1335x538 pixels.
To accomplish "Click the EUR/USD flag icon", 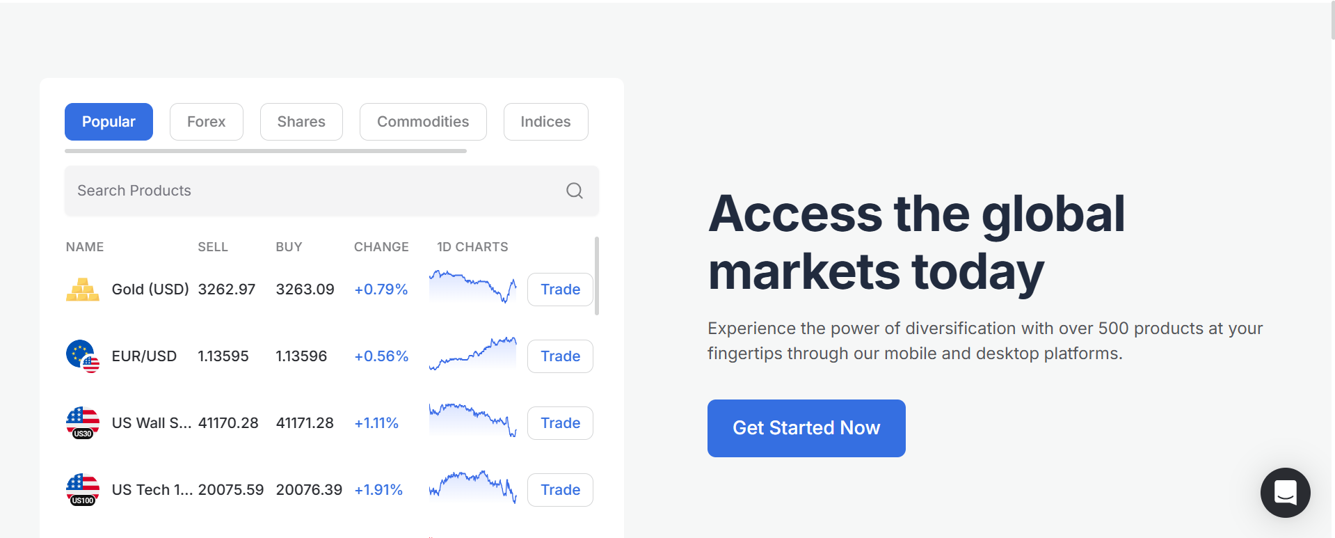I will [81, 356].
